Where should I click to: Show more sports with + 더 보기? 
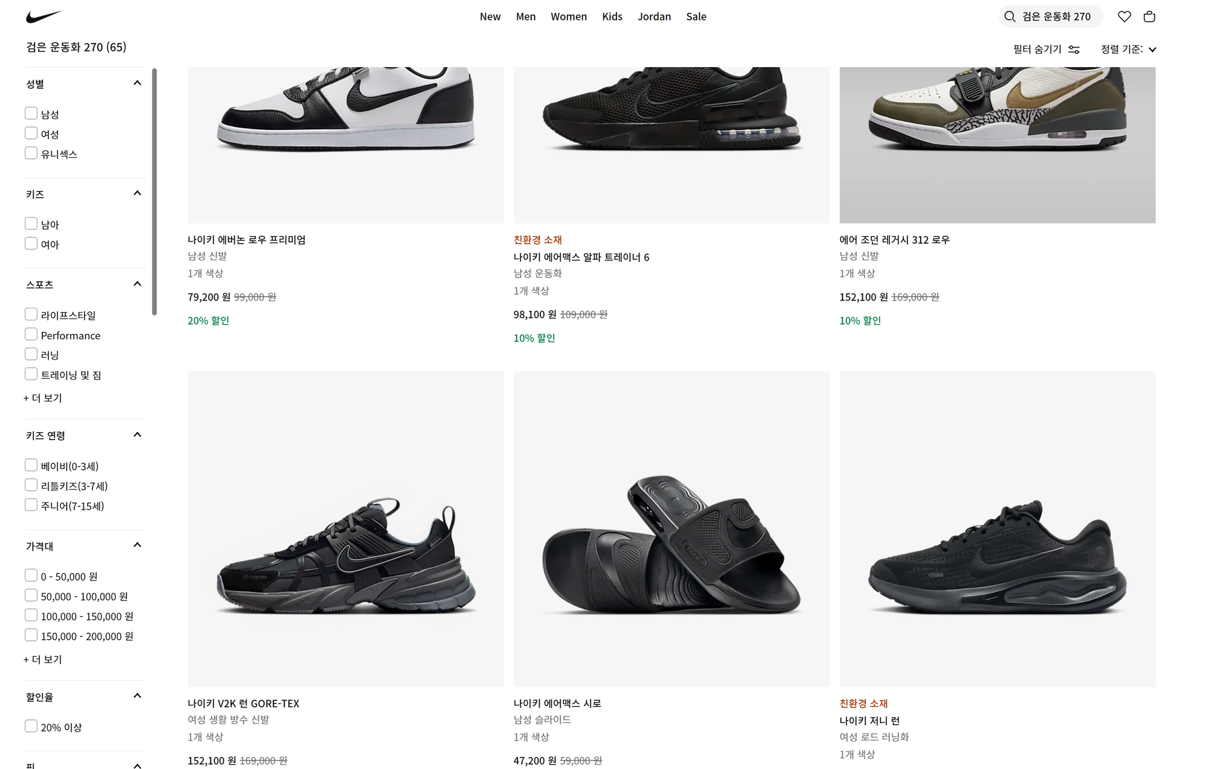43,398
